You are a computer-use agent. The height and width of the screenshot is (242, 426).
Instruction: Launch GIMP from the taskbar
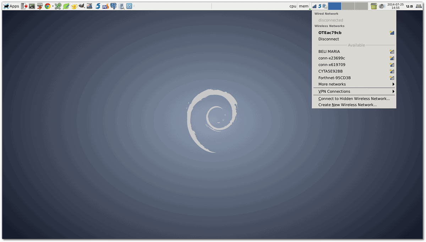[x=81, y=6]
